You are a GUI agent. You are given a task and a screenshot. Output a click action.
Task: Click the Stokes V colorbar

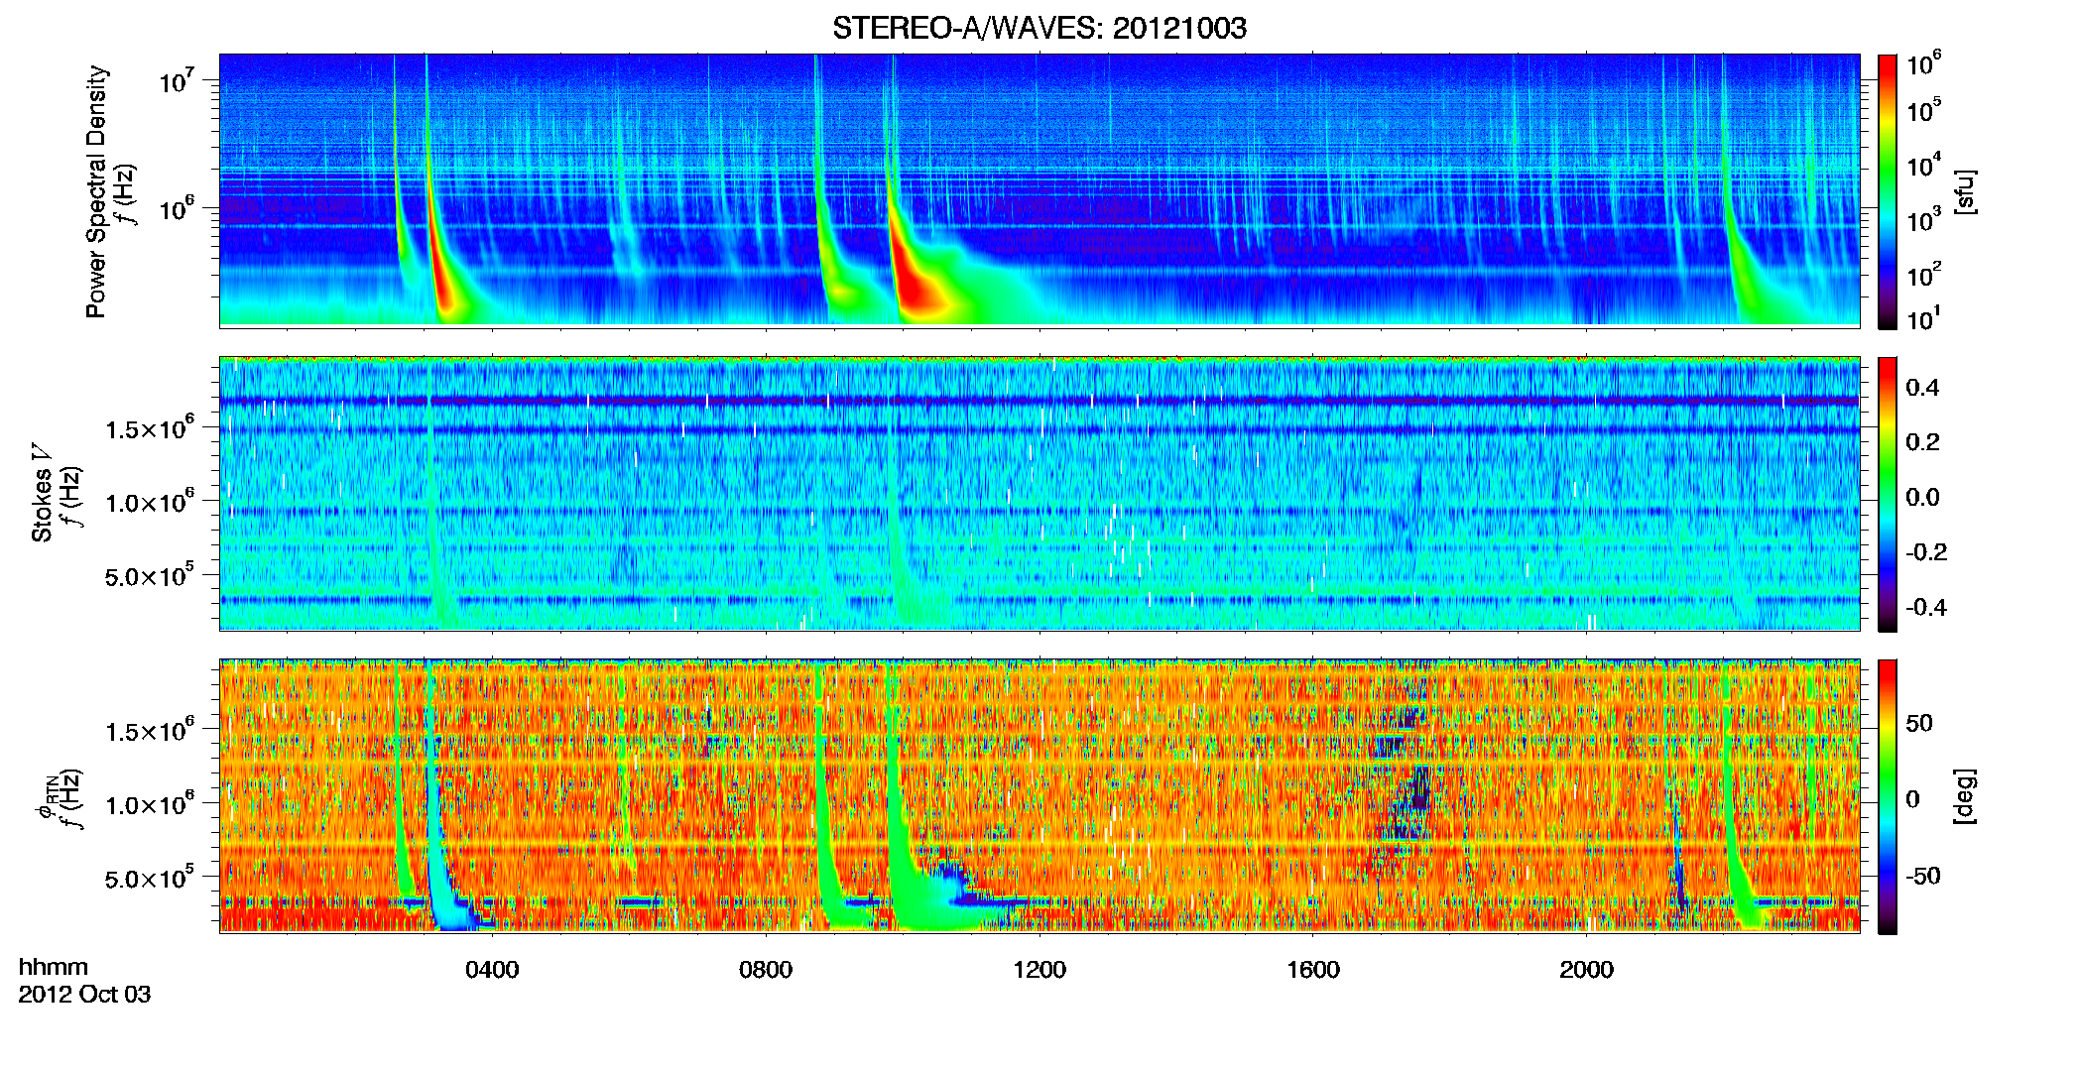click(x=1888, y=495)
